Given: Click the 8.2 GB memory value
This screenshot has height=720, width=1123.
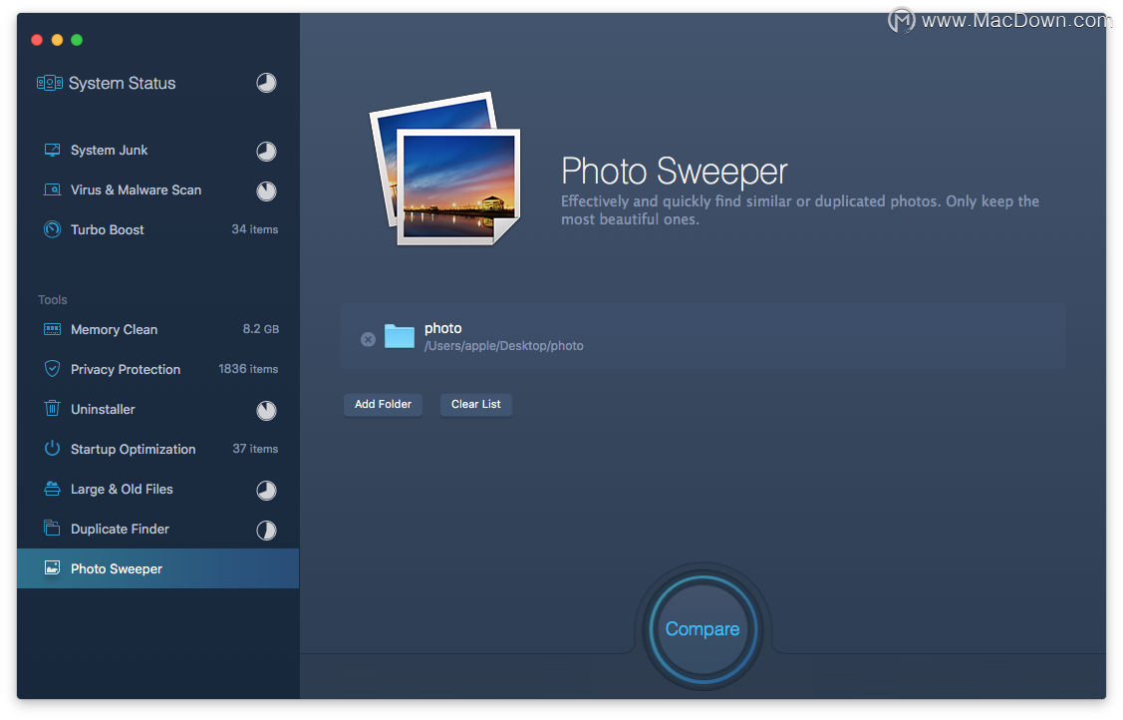Looking at the screenshot, I should click(261, 329).
